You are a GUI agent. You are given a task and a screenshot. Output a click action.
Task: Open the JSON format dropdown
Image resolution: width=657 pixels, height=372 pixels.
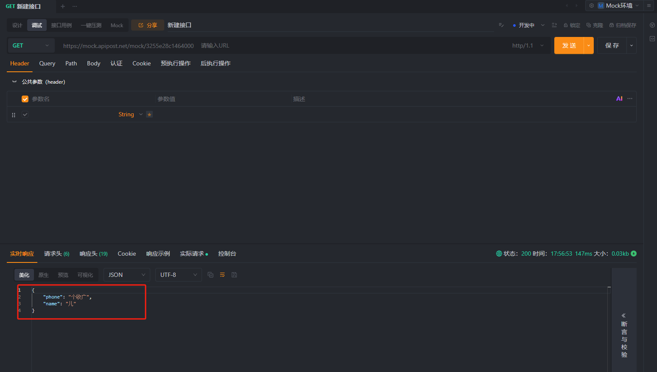[127, 275]
